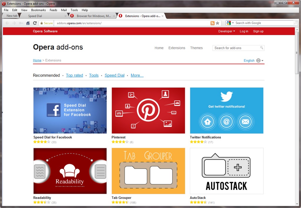
Task: Click the wand key icon in toolbar
Action: coord(21,23)
